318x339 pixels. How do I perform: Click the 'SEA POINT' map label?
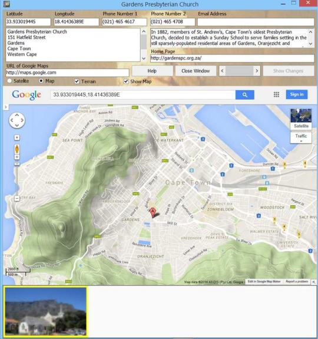(72, 140)
